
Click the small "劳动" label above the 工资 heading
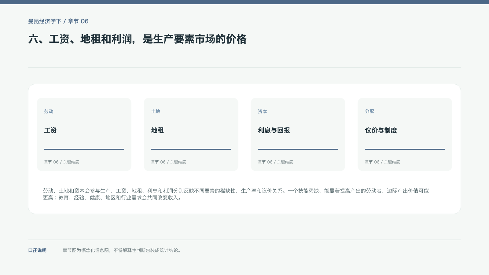tap(49, 112)
